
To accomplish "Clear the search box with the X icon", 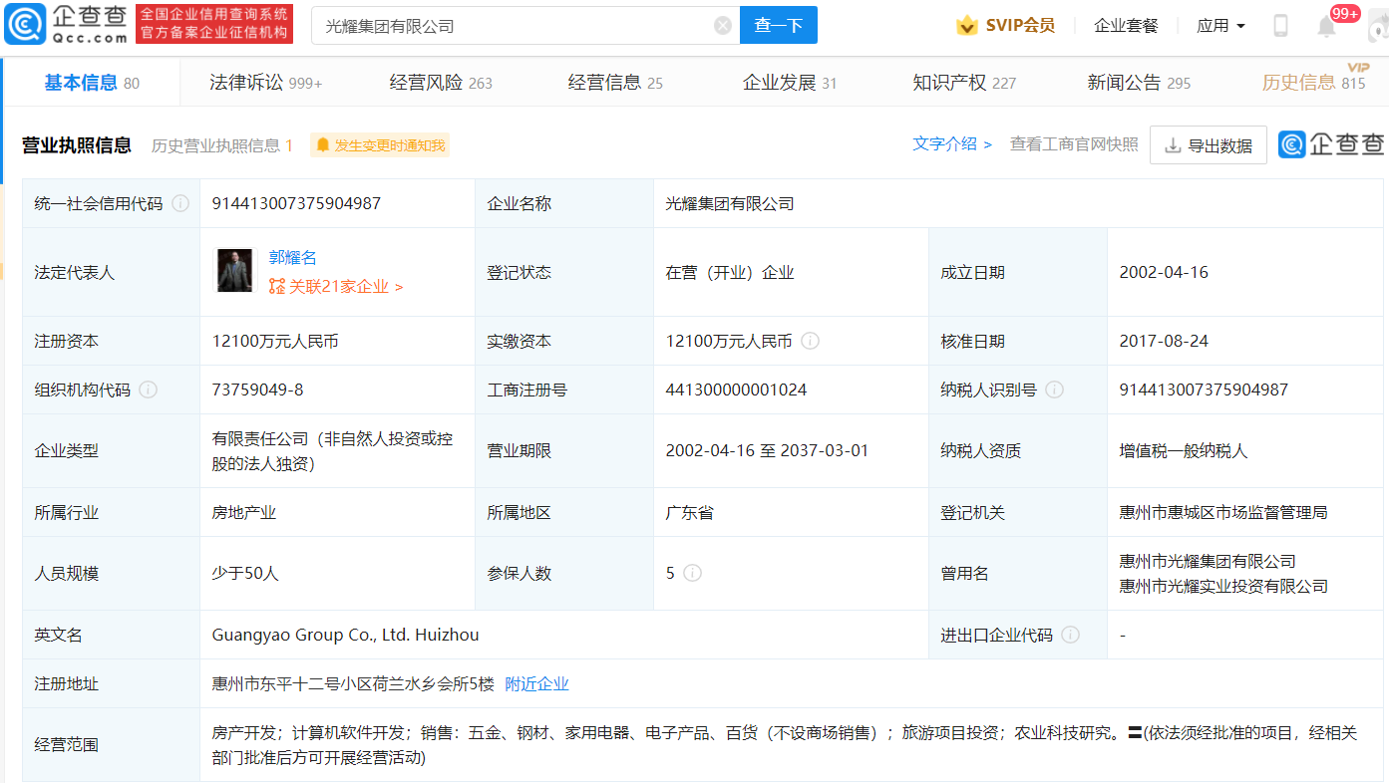I will pyautogui.click(x=723, y=26).
